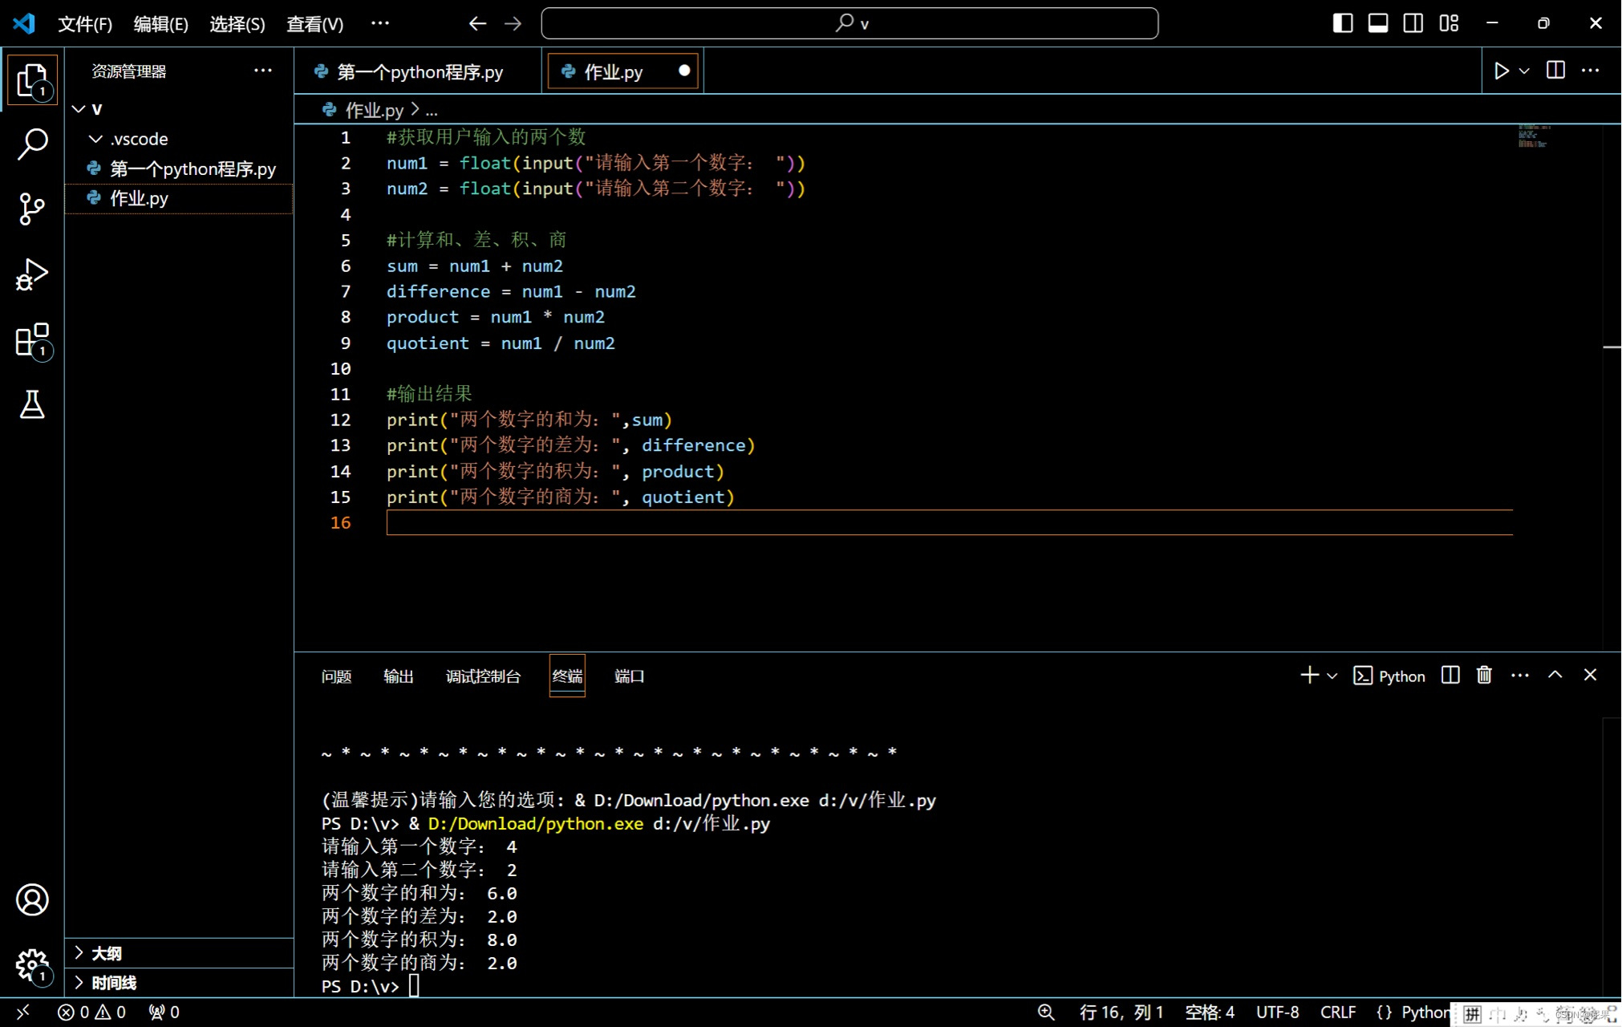
Task: Open the Extensions view
Action: (x=32, y=340)
